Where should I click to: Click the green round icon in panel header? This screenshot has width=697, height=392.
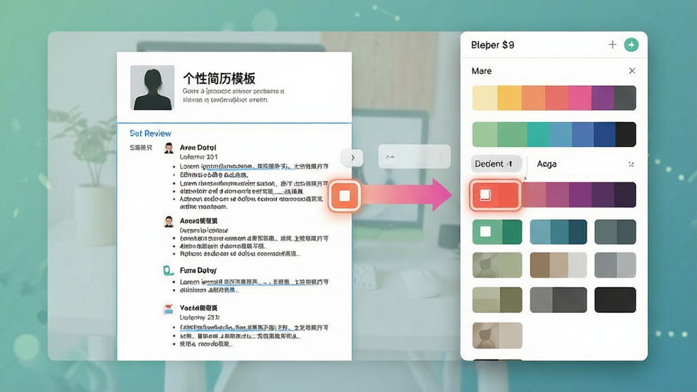(x=631, y=44)
